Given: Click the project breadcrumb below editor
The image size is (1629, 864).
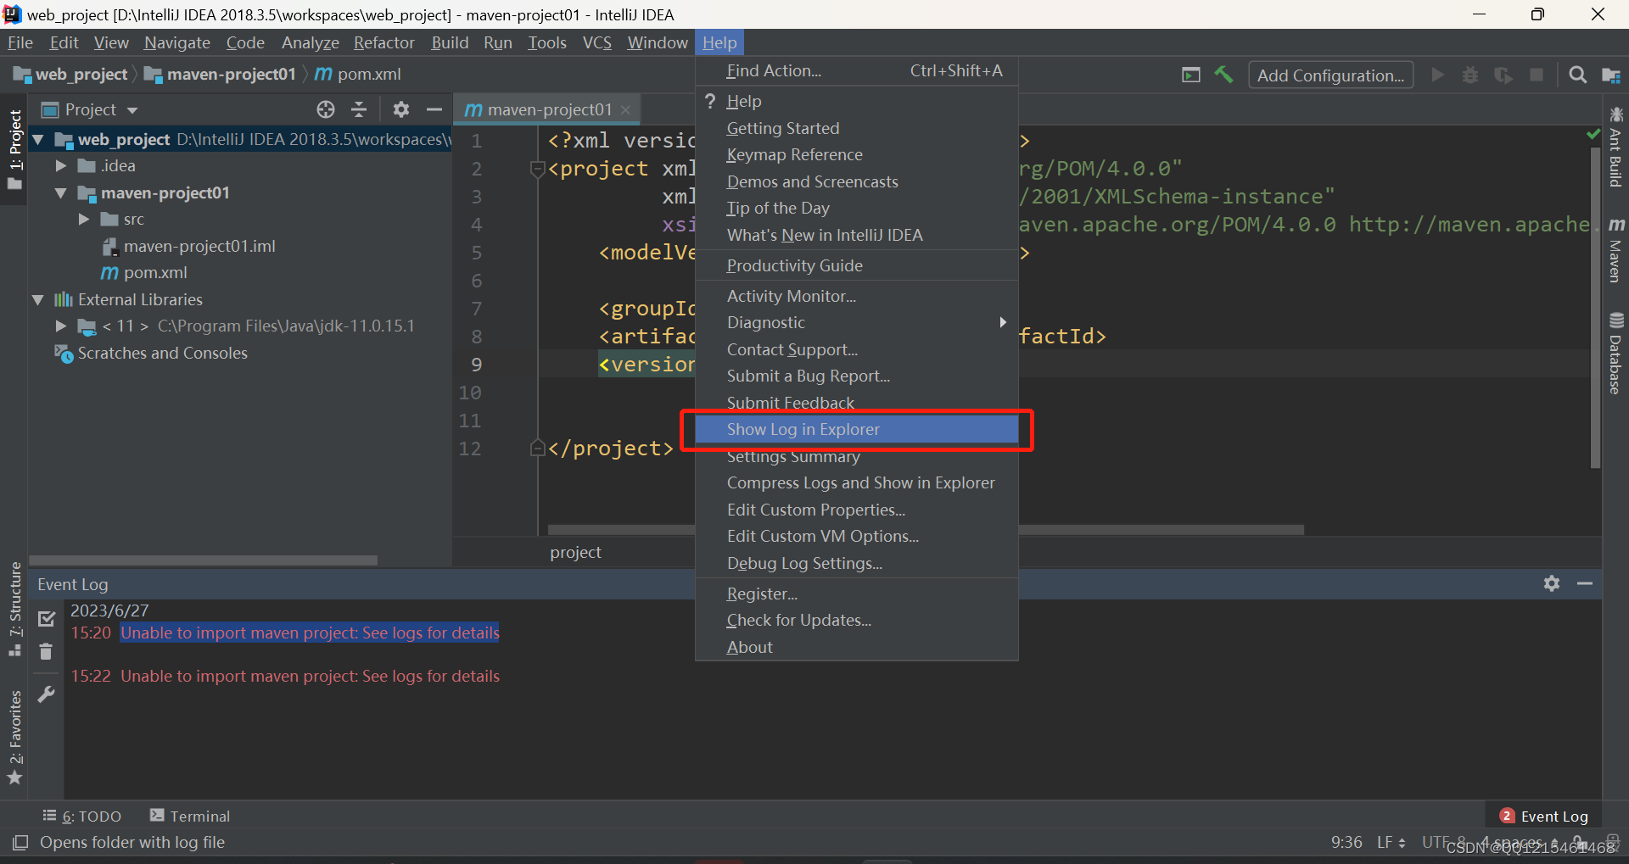Looking at the screenshot, I should [575, 552].
